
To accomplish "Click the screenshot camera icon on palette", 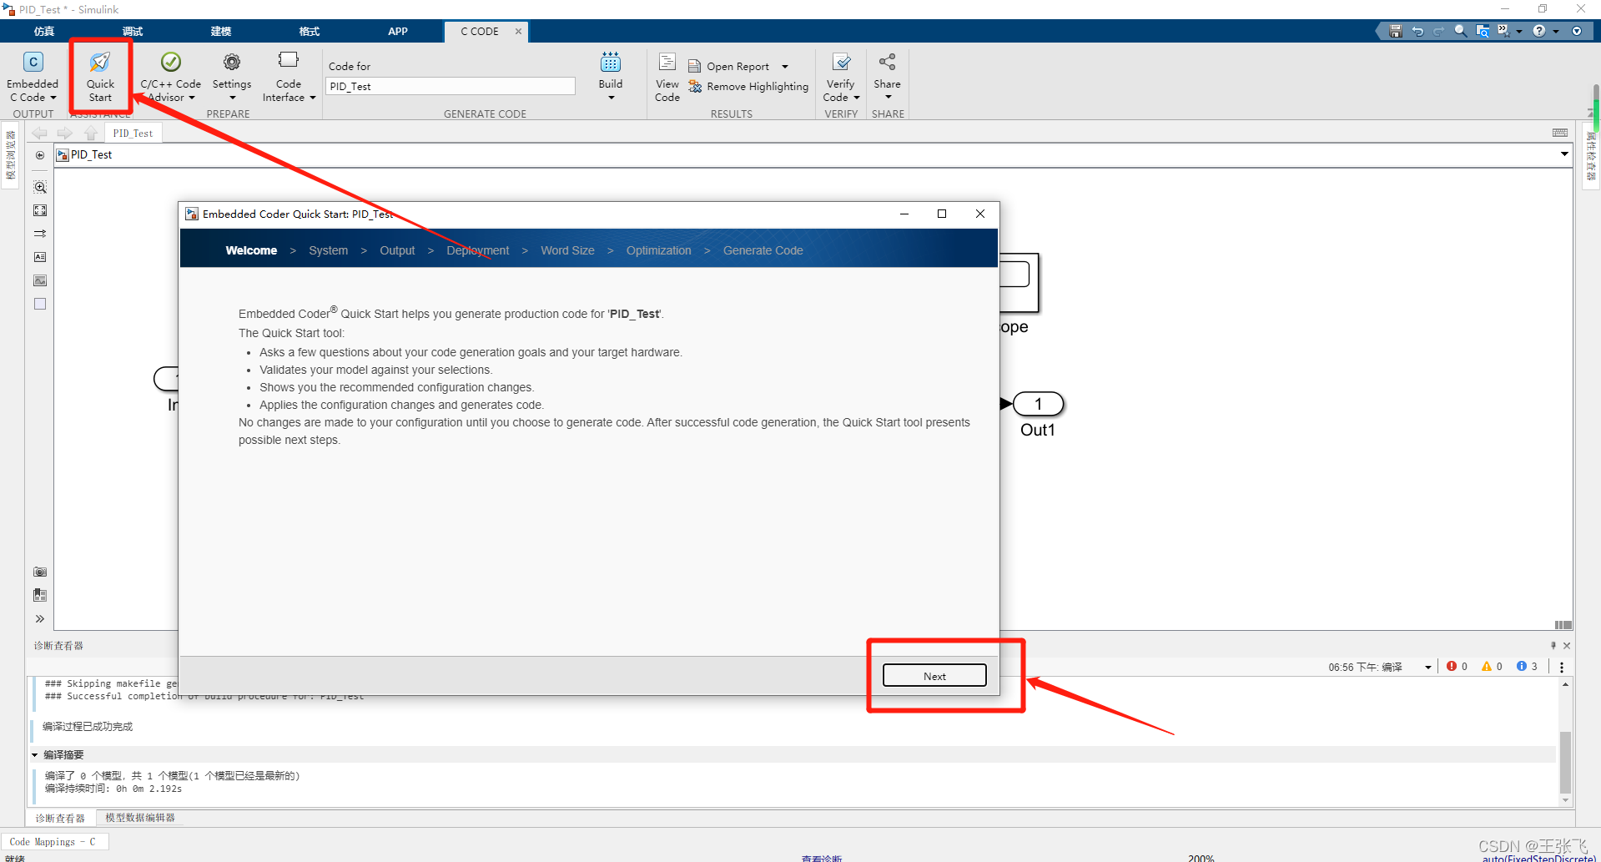I will coord(40,572).
